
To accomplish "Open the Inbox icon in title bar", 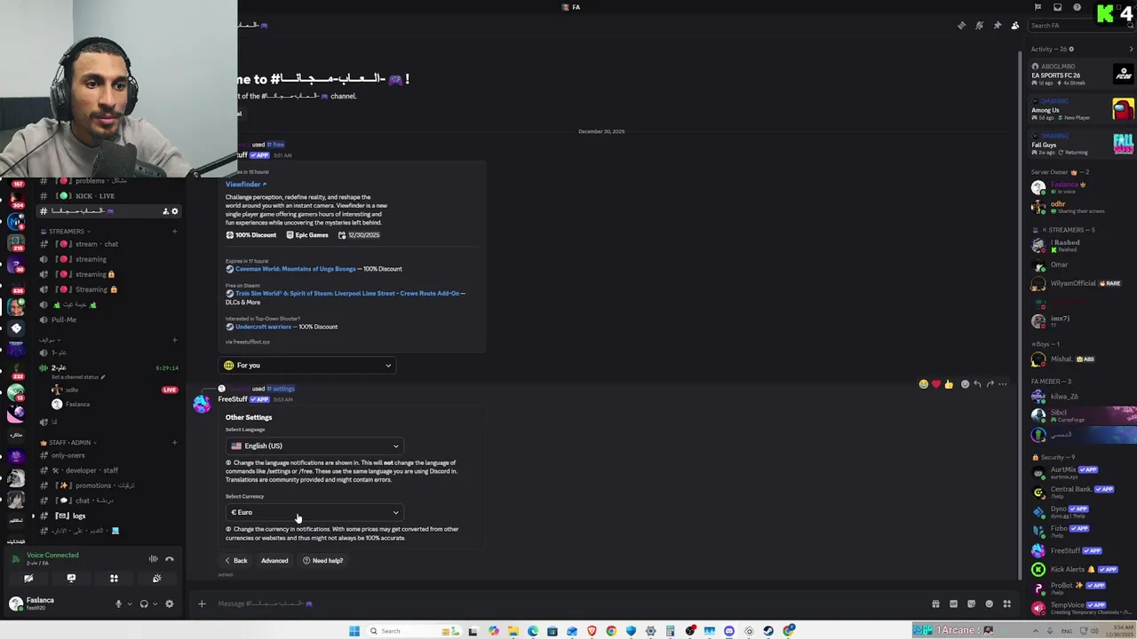I will click(1057, 7).
